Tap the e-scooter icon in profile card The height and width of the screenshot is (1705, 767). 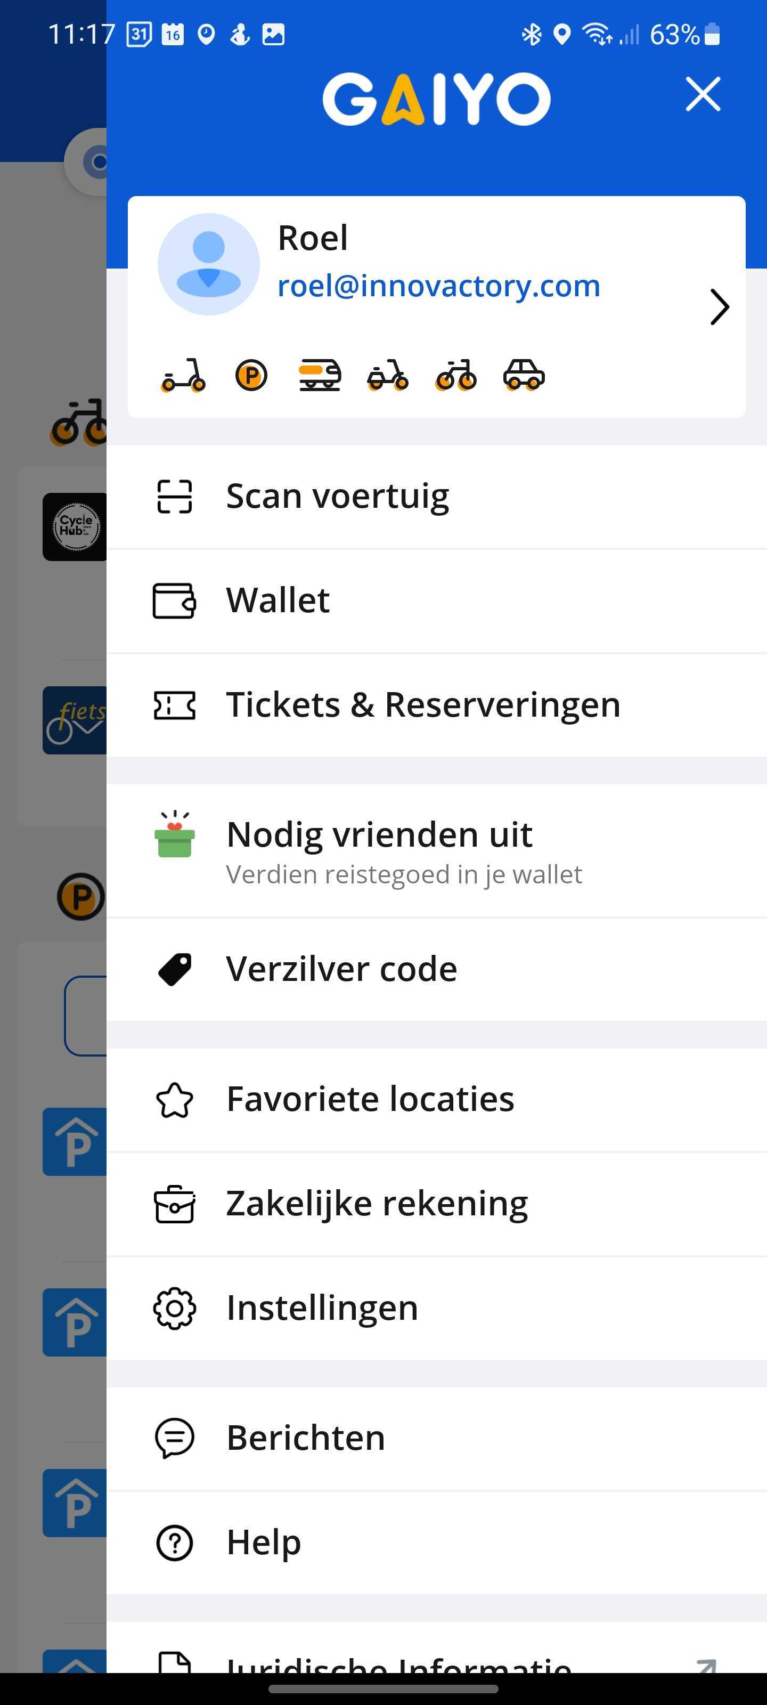click(x=183, y=375)
